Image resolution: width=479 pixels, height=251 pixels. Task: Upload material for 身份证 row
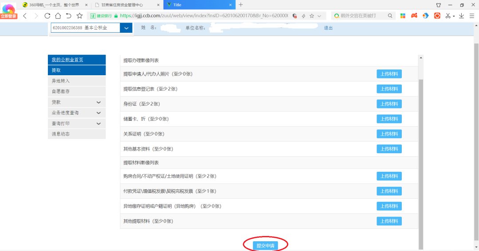point(389,104)
